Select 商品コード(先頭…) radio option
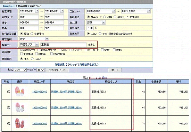 point(115,17)
